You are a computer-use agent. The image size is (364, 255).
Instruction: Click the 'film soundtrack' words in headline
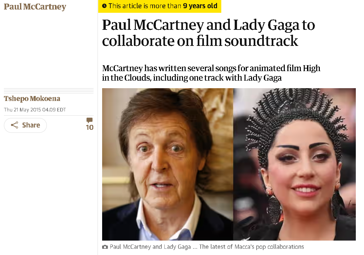point(247,41)
